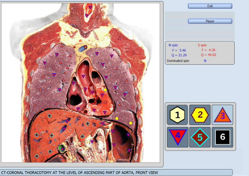Click the S spin heading

[202, 45]
